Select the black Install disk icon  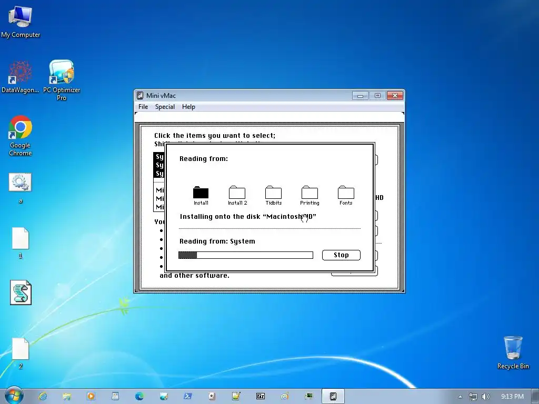click(x=201, y=193)
